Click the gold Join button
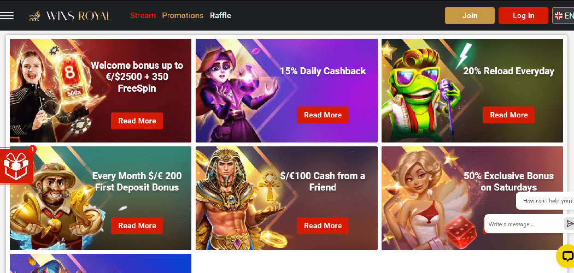574x273 pixels. (470, 15)
